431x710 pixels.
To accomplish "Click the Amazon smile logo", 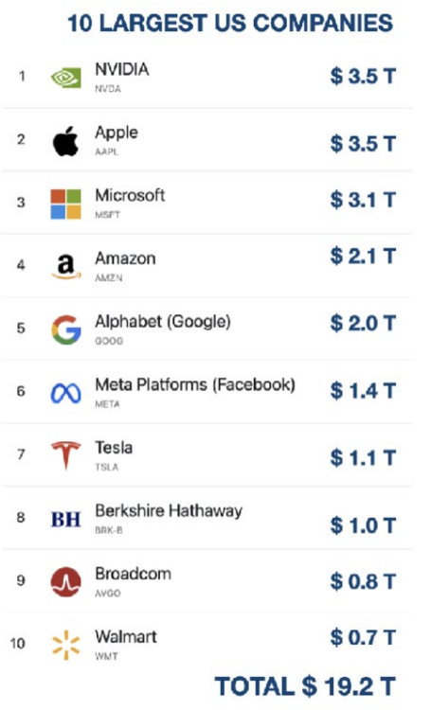I will click(x=66, y=267).
